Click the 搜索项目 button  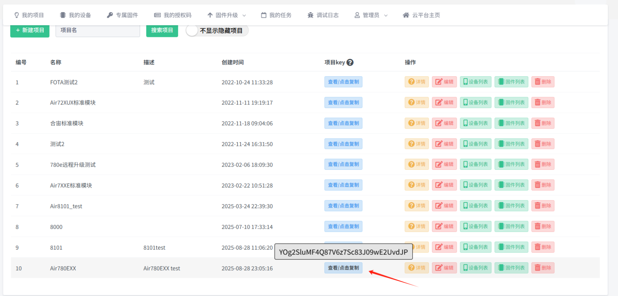[162, 30]
